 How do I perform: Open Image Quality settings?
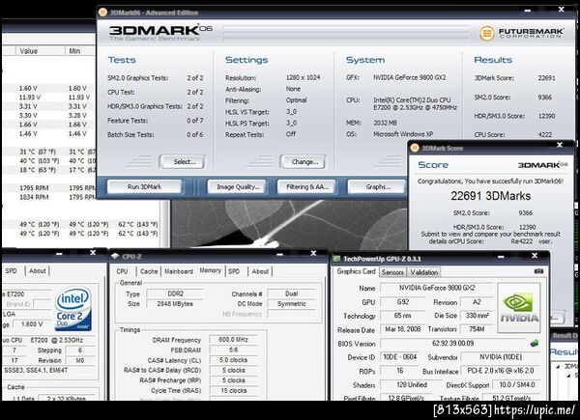[x=238, y=187]
